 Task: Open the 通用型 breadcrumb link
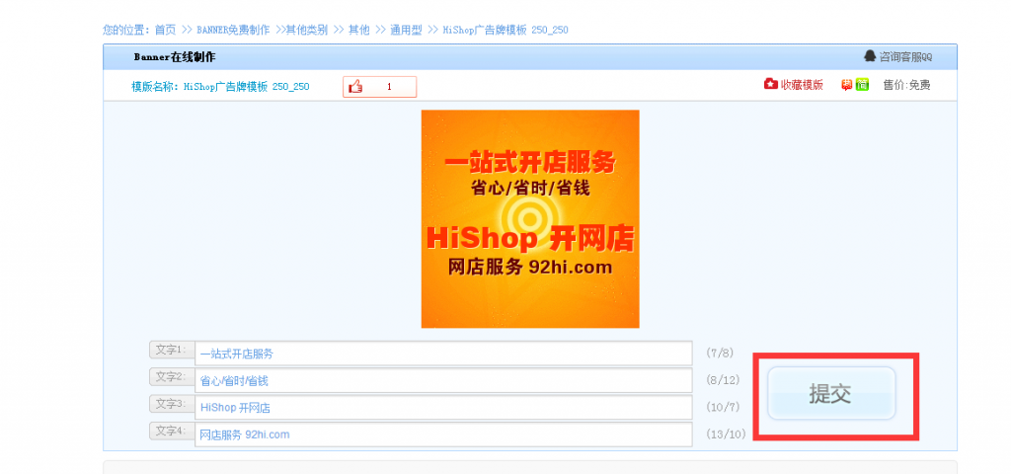pos(406,30)
